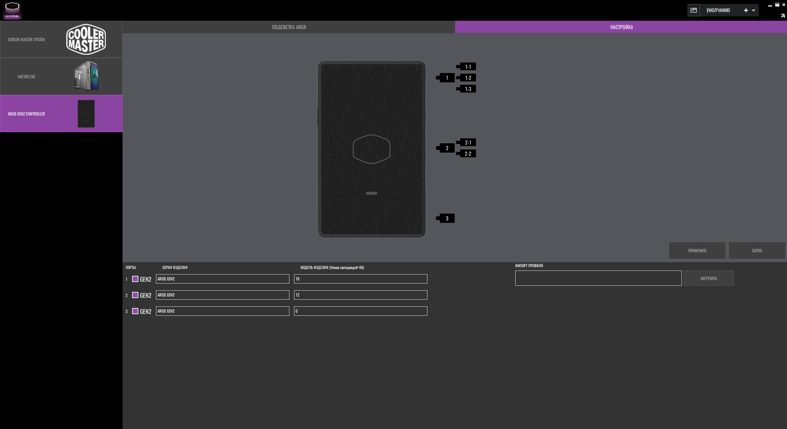Image resolution: width=787 pixels, height=429 pixels.
Task: Open the profile image icon
Action: tap(694, 10)
